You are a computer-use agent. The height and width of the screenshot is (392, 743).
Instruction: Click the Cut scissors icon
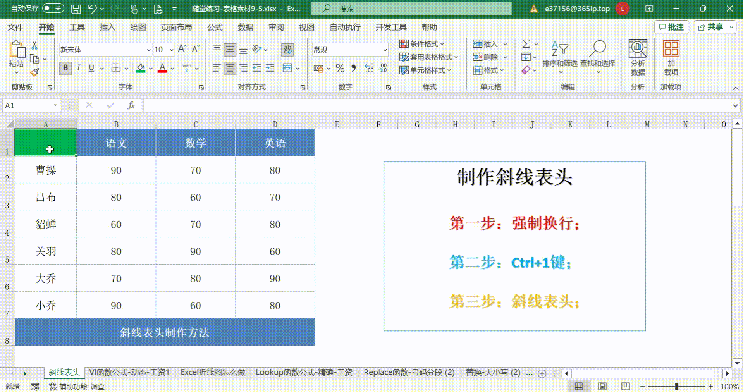pos(34,46)
